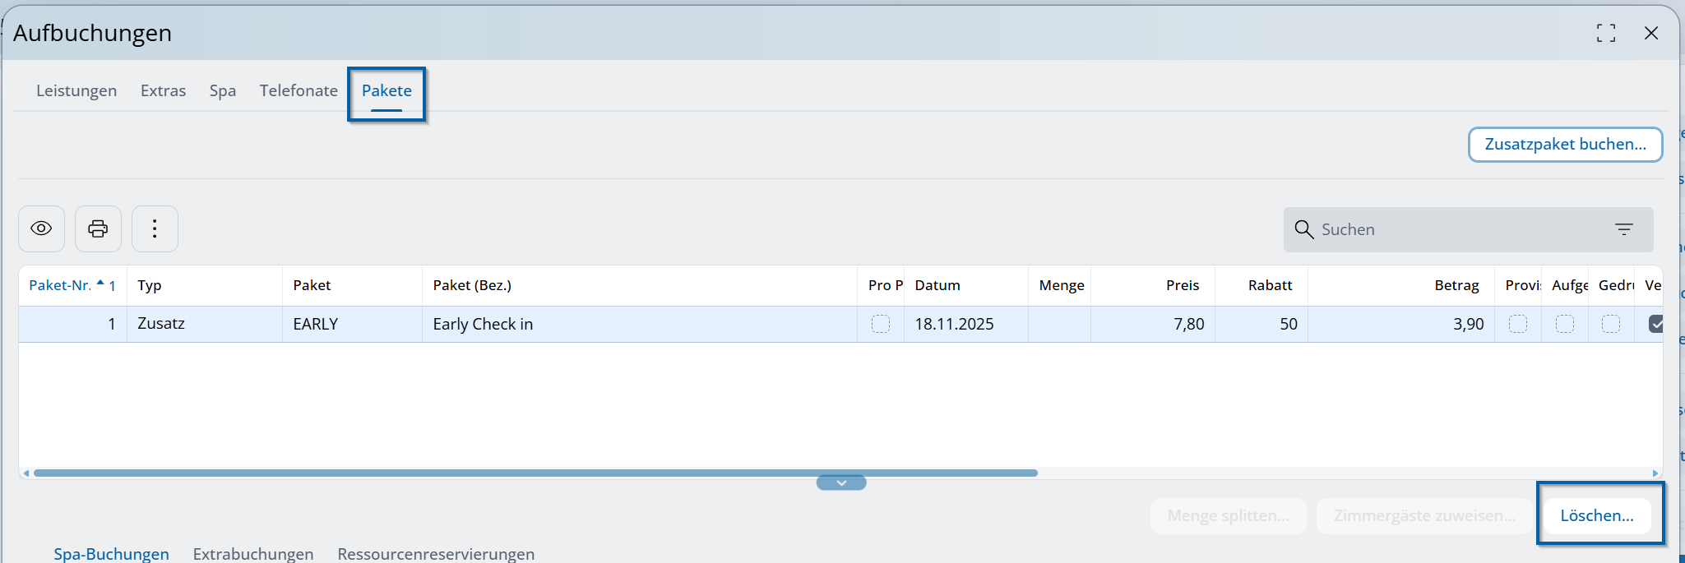Screen dimensions: 1685x563
Task: Open the three-dot more options menu
Action: pos(155,228)
